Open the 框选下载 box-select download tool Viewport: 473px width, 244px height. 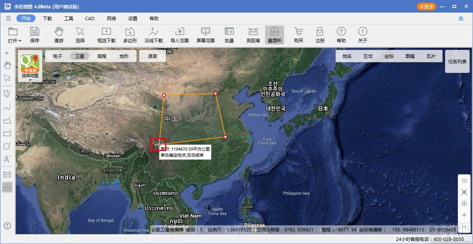tap(106, 34)
